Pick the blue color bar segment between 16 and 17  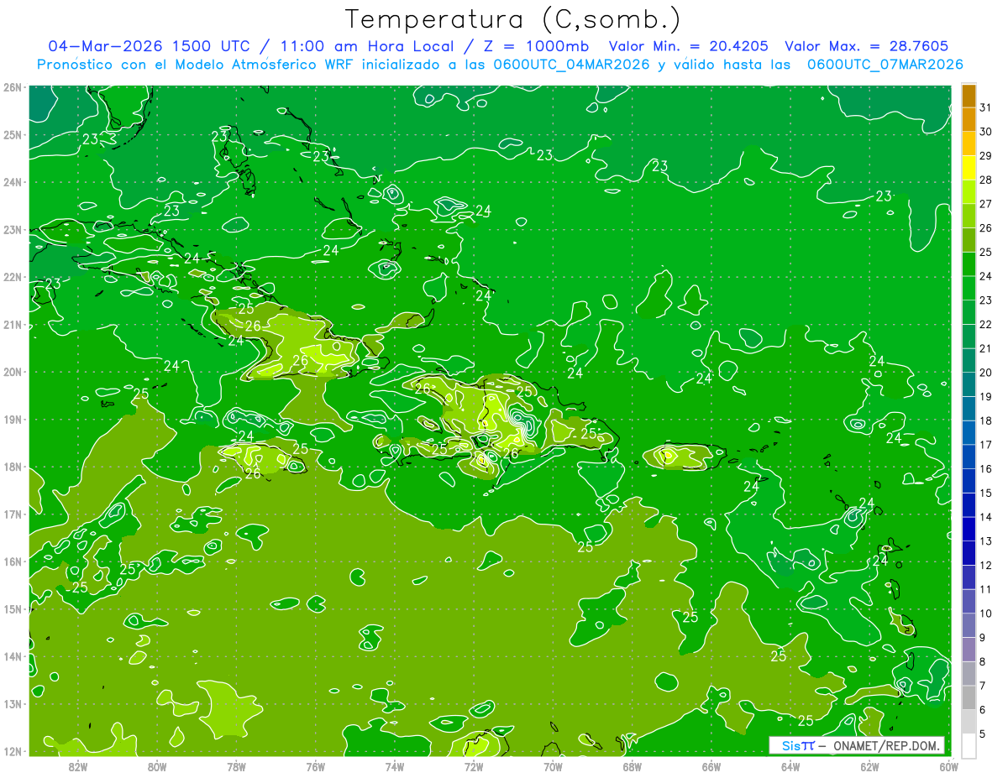969,457
